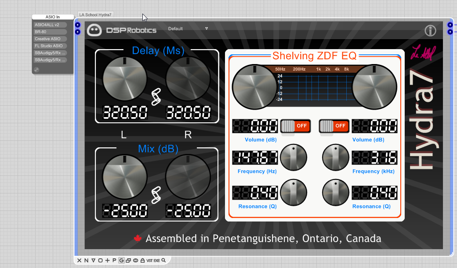The width and height of the screenshot is (457, 268).
Task: Click the left Mix knob
Action: 125,177
